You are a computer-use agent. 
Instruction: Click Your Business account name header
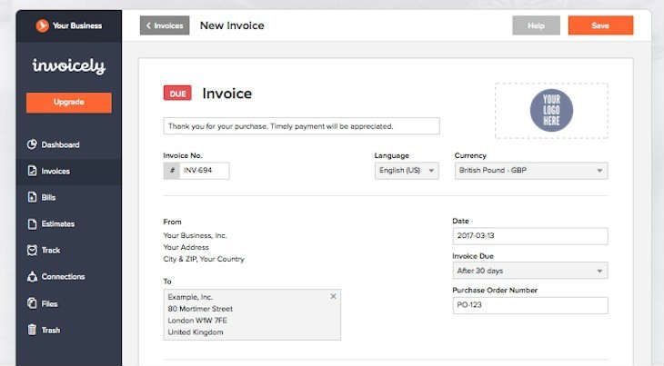(x=77, y=25)
